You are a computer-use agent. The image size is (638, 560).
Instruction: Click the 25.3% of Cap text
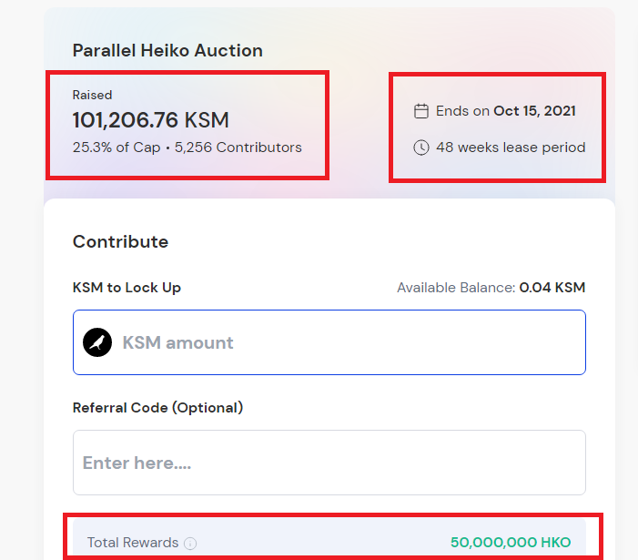[116, 148]
